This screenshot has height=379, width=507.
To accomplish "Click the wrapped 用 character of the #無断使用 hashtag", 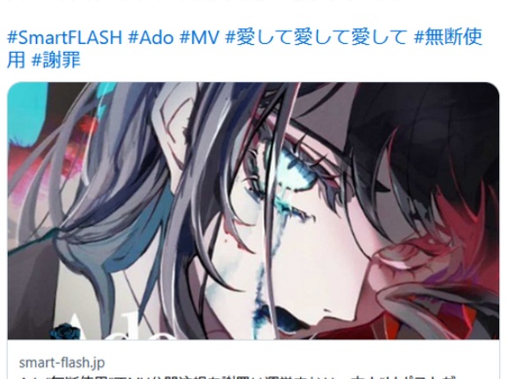I will coord(16,60).
